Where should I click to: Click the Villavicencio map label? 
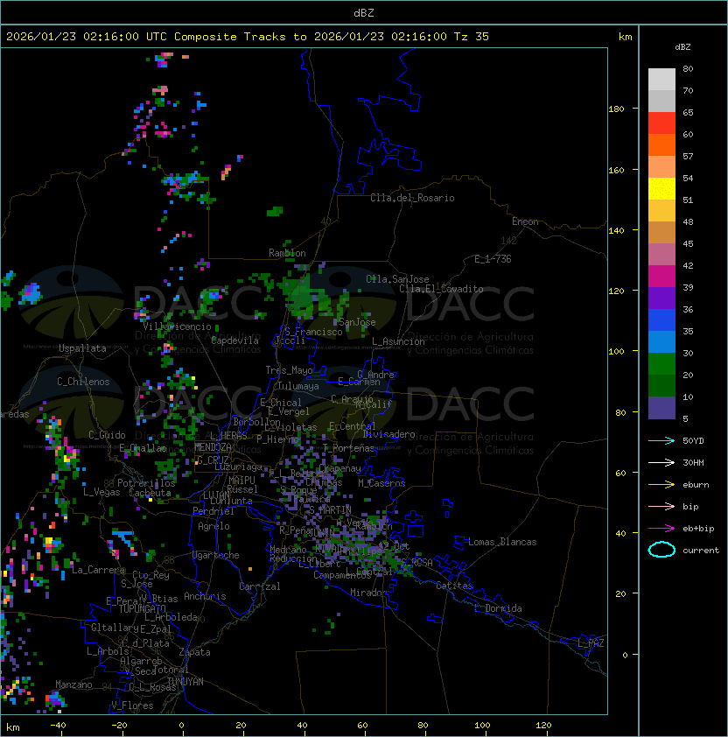click(x=177, y=326)
